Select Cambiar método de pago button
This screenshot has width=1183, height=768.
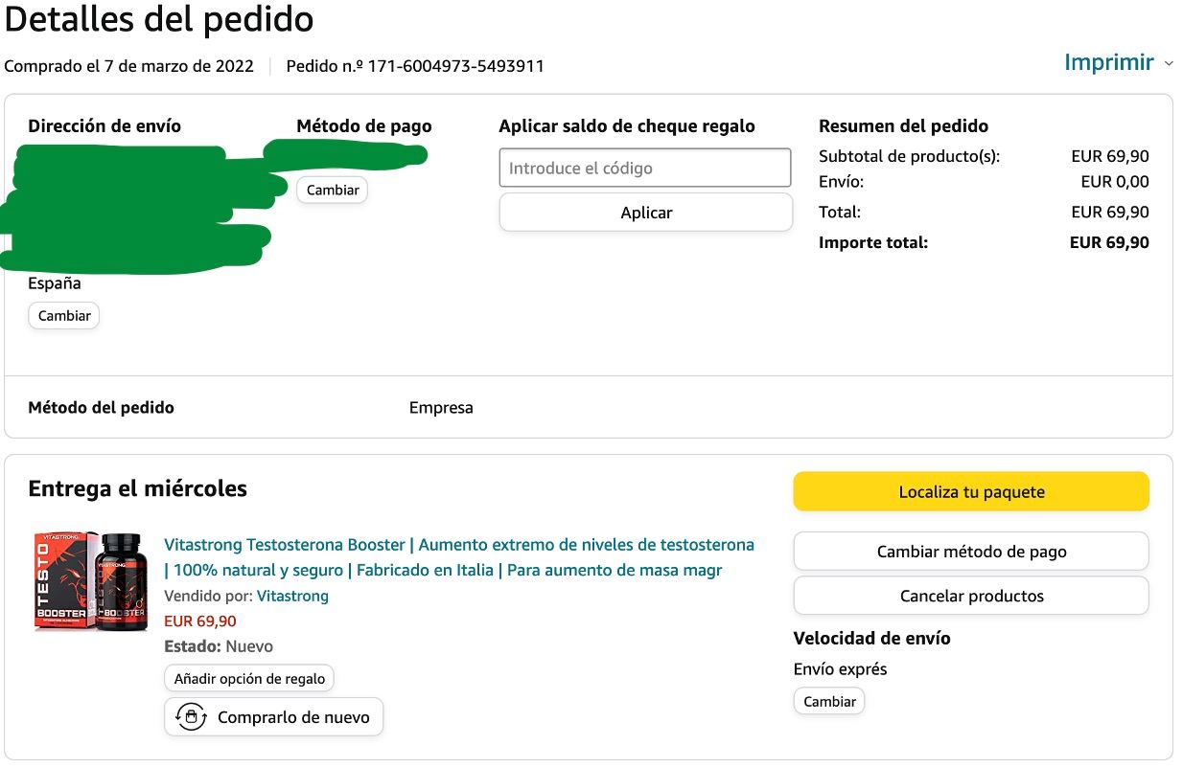(971, 551)
